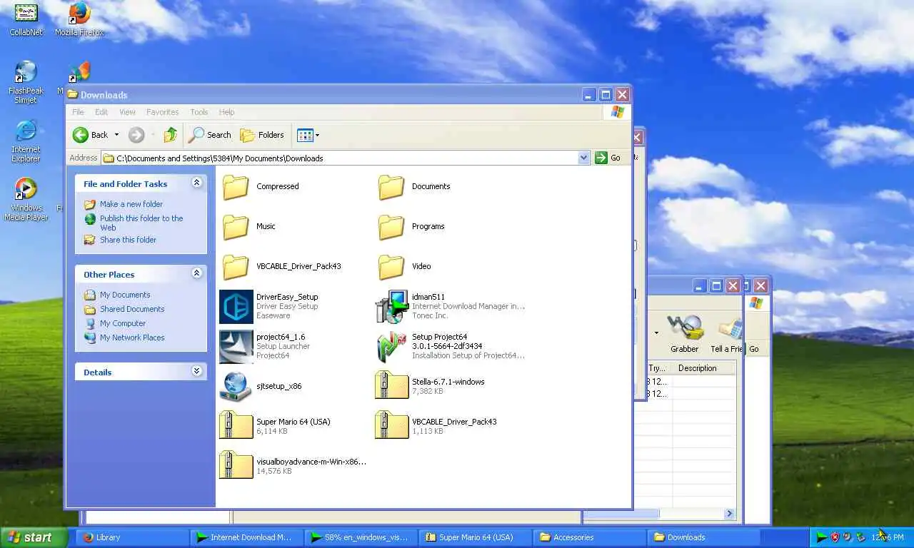Expand the Details panel
The height and width of the screenshot is (548, 914).
[x=196, y=371]
